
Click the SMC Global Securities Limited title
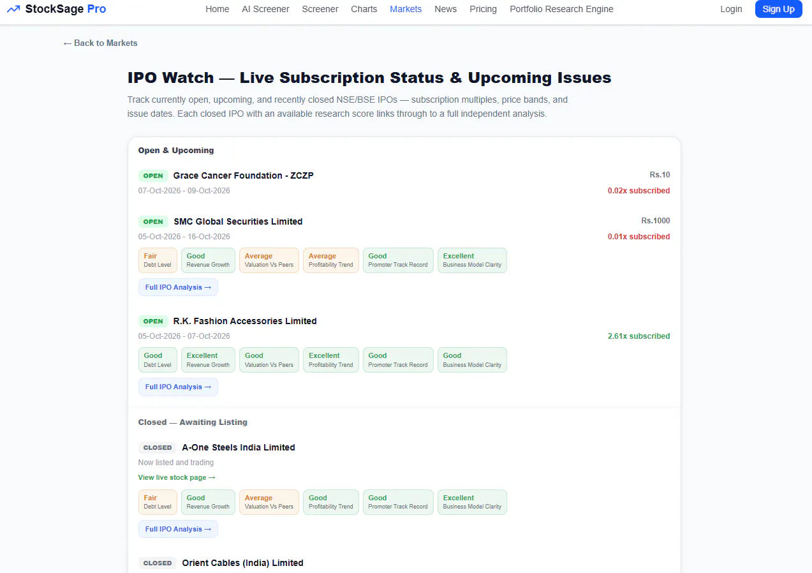[238, 221]
